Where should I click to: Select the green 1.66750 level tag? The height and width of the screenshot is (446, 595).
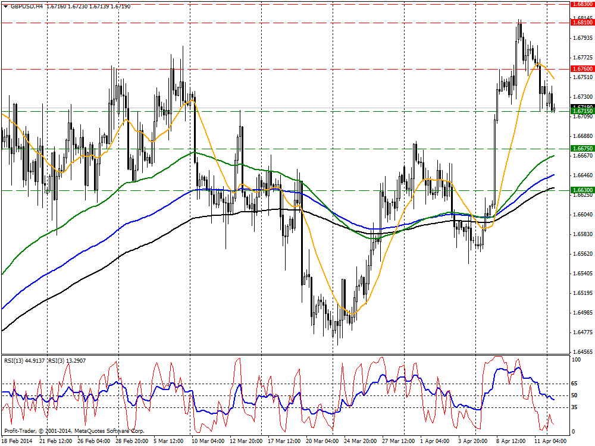click(582, 148)
